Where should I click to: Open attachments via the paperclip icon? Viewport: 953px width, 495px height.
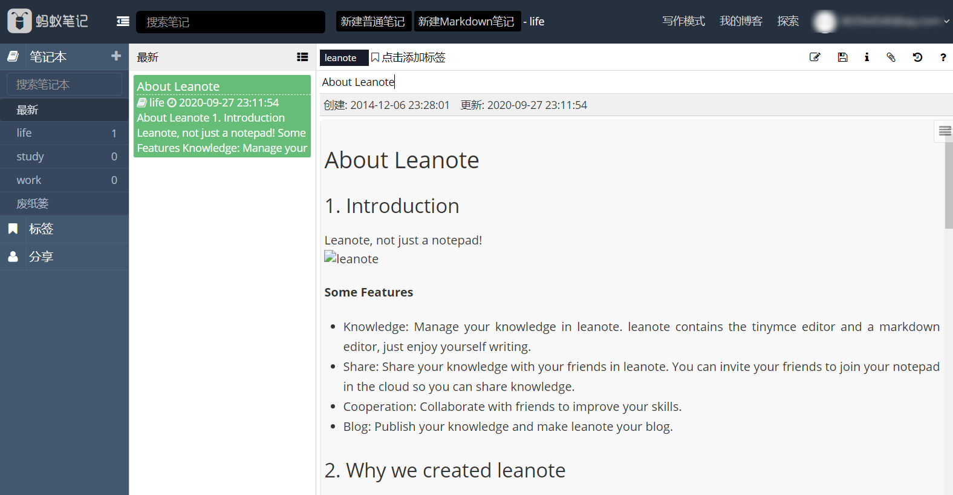pos(891,57)
